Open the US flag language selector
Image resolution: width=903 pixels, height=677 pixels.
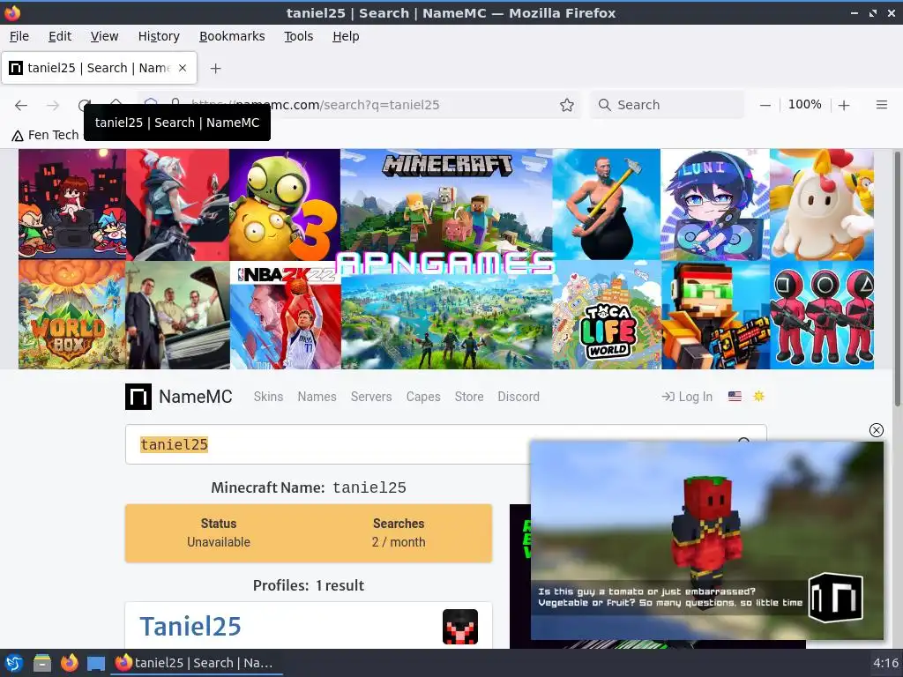click(735, 396)
